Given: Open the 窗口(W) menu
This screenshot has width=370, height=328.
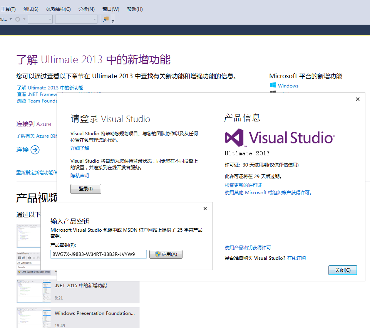Looking at the screenshot, I should pyautogui.click(x=110, y=9).
